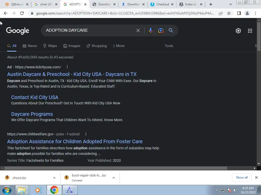Screen dimensions: 261x195
Task: Open Contact Kid City USA link
Action: pyautogui.click(x=35, y=97)
